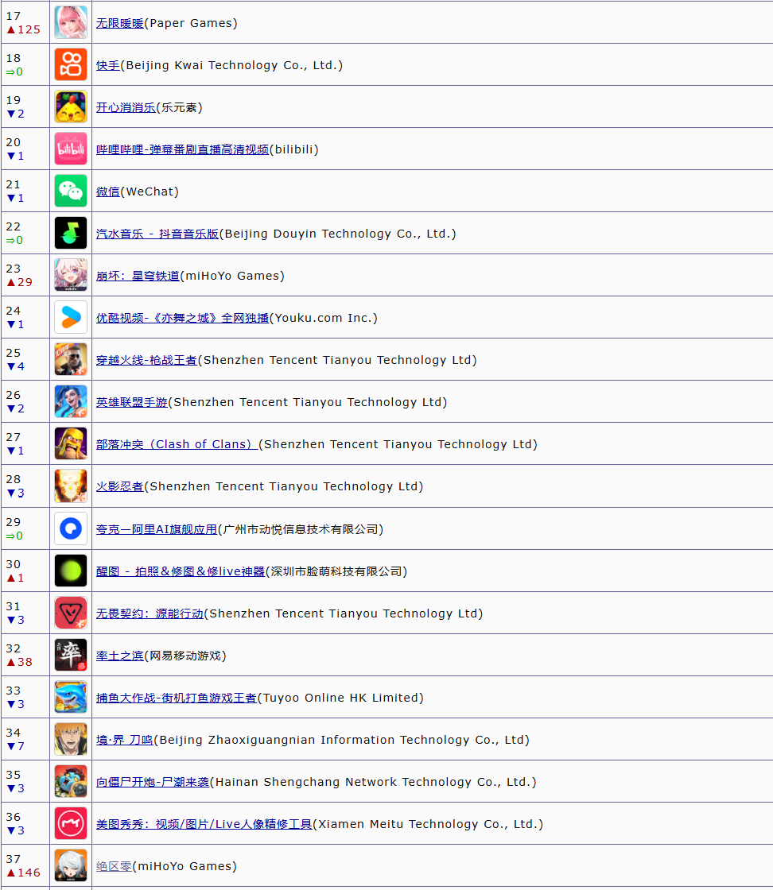Click the 快手 orange app icon
This screenshot has height=890, width=773.
tap(71, 64)
